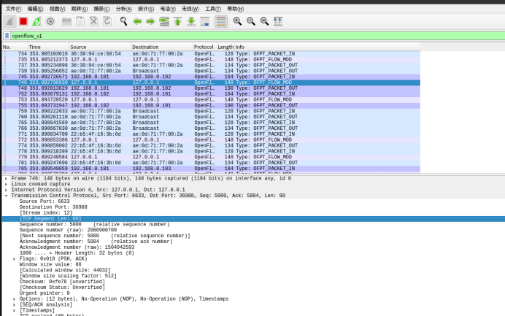The image size is (505, 316).
Task: Expand the Frame 746 details
Action: point(6,179)
